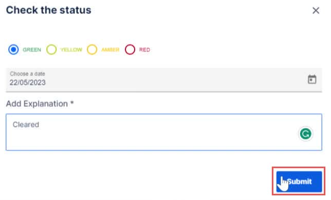Click the word Cleared in the explanation
Screen dimensions: 331x200
click(26, 124)
